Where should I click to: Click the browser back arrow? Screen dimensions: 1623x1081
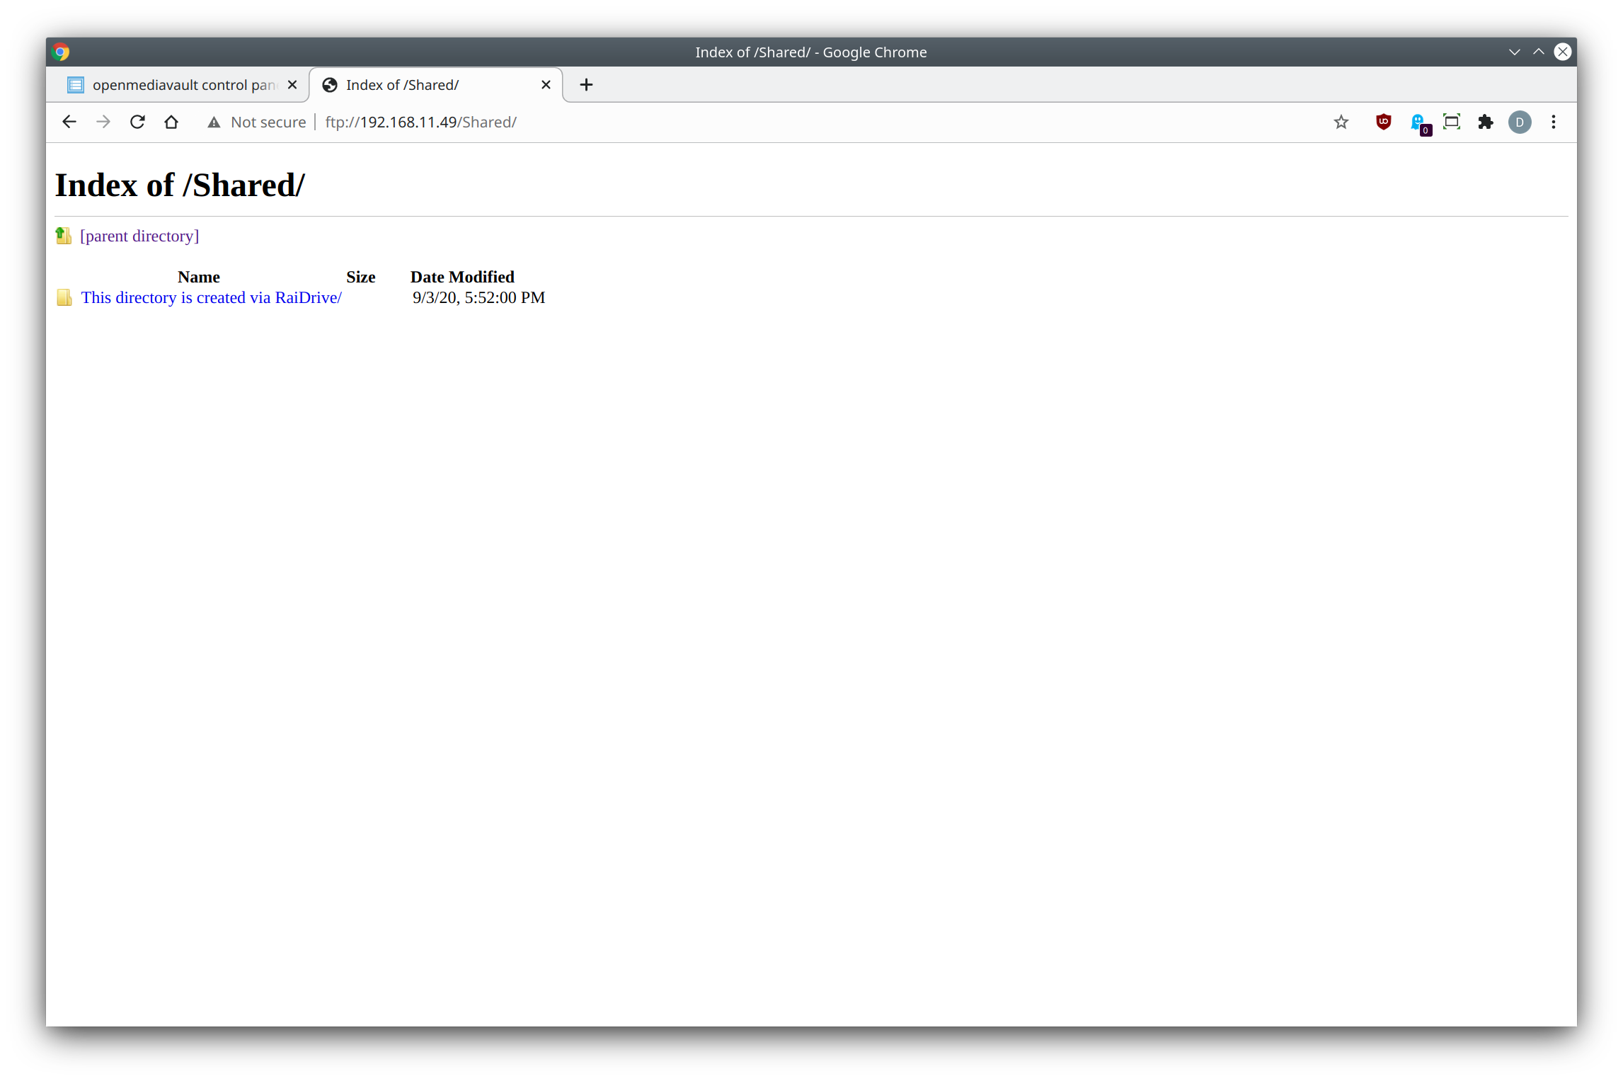[x=69, y=122]
